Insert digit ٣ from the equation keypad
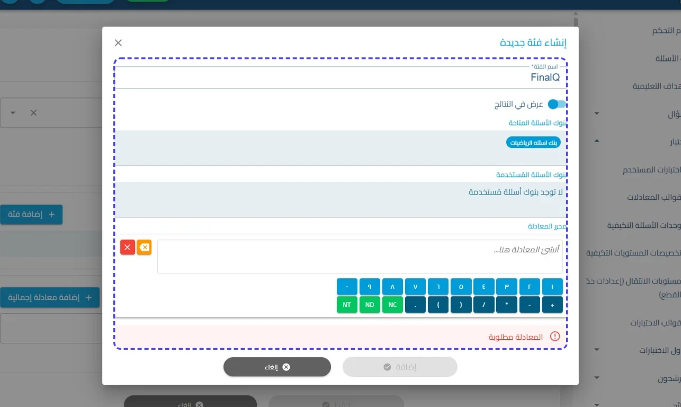Screen dimensions: 681x407 pyautogui.click(x=507, y=287)
